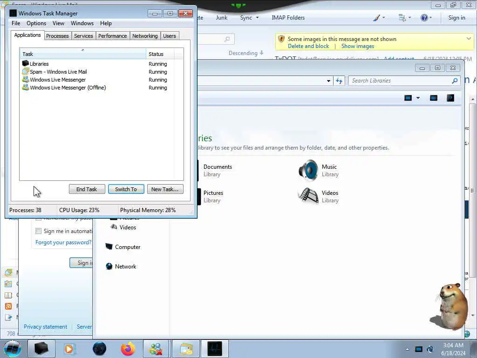Click the Contacts book icon in Live Mail sidebar
477x358 pixels.
click(8, 295)
